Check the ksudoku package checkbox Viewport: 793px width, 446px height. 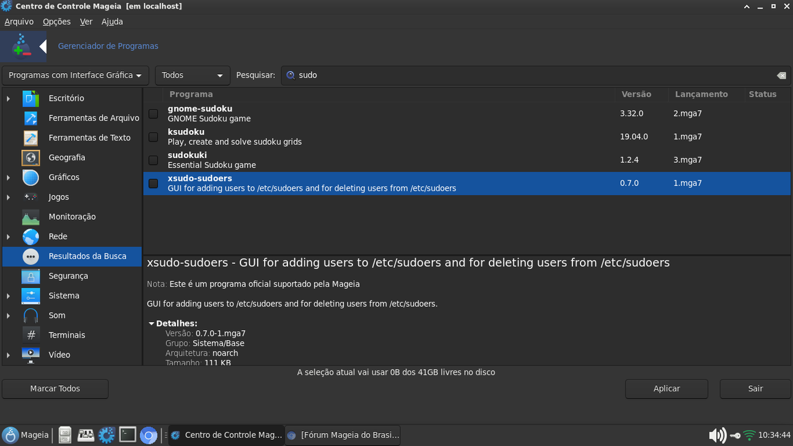[153, 137]
